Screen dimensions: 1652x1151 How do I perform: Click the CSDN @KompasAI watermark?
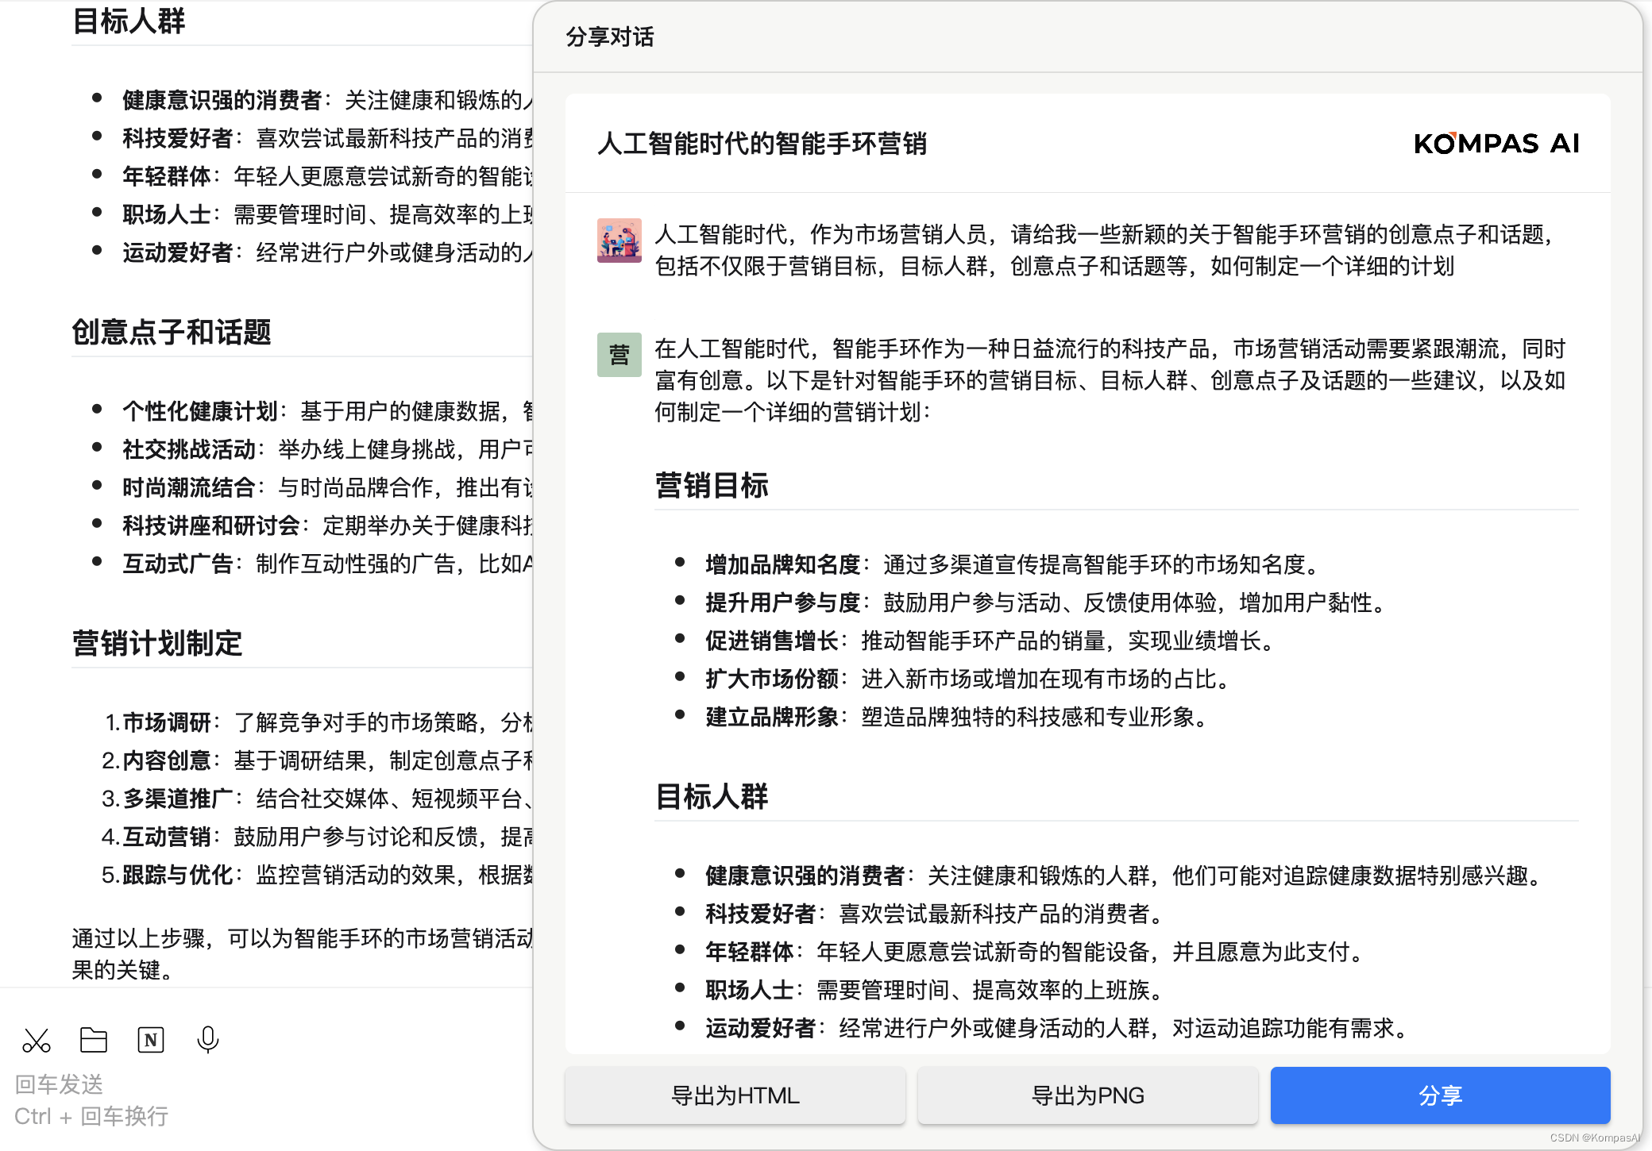pos(1594,1138)
